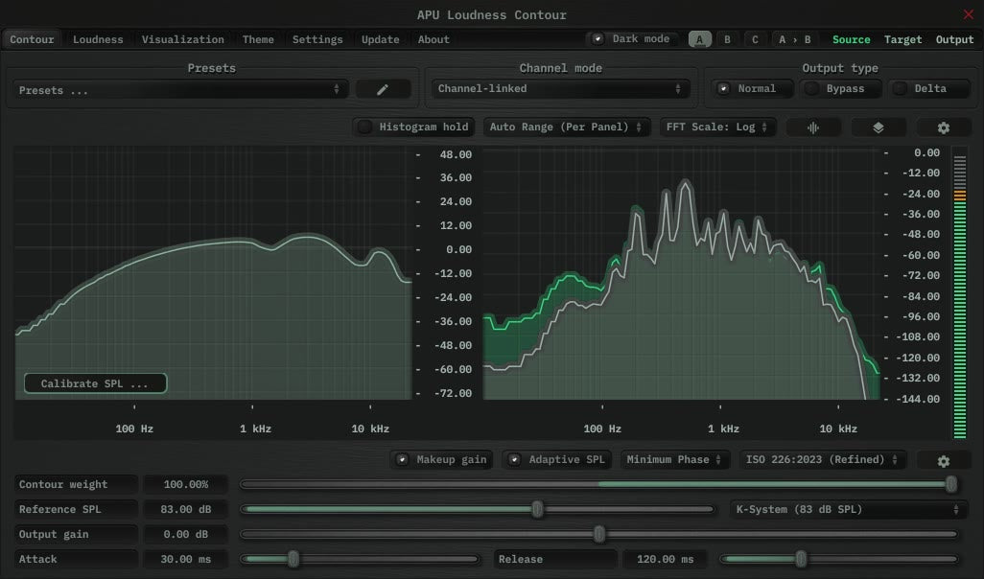Open the Channel-linked mode dropdown
Viewport: 984px width, 579px height.
pos(560,88)
